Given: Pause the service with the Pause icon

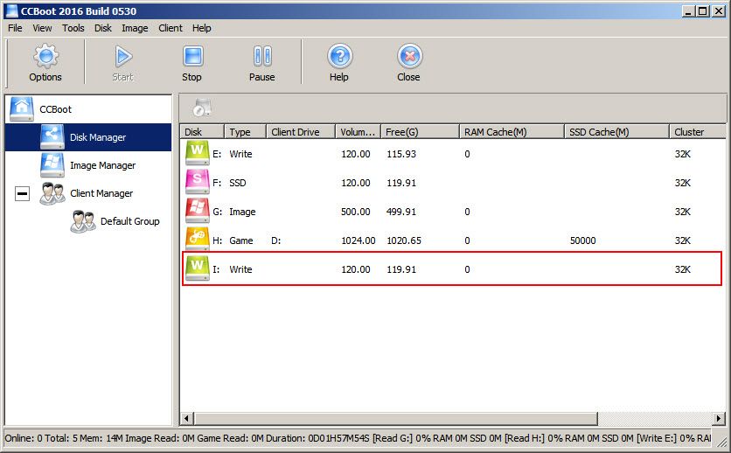Looking at the screenshot, I should (x=262, y=56).
